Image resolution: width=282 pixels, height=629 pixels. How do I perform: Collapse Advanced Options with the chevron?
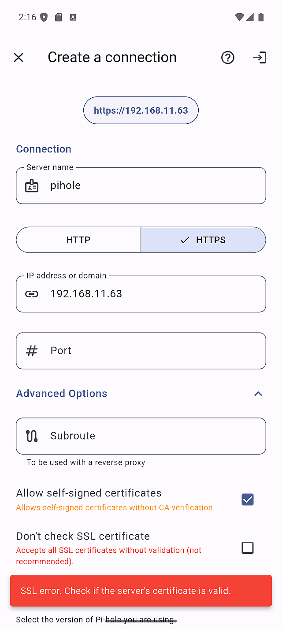click(258, 394)
